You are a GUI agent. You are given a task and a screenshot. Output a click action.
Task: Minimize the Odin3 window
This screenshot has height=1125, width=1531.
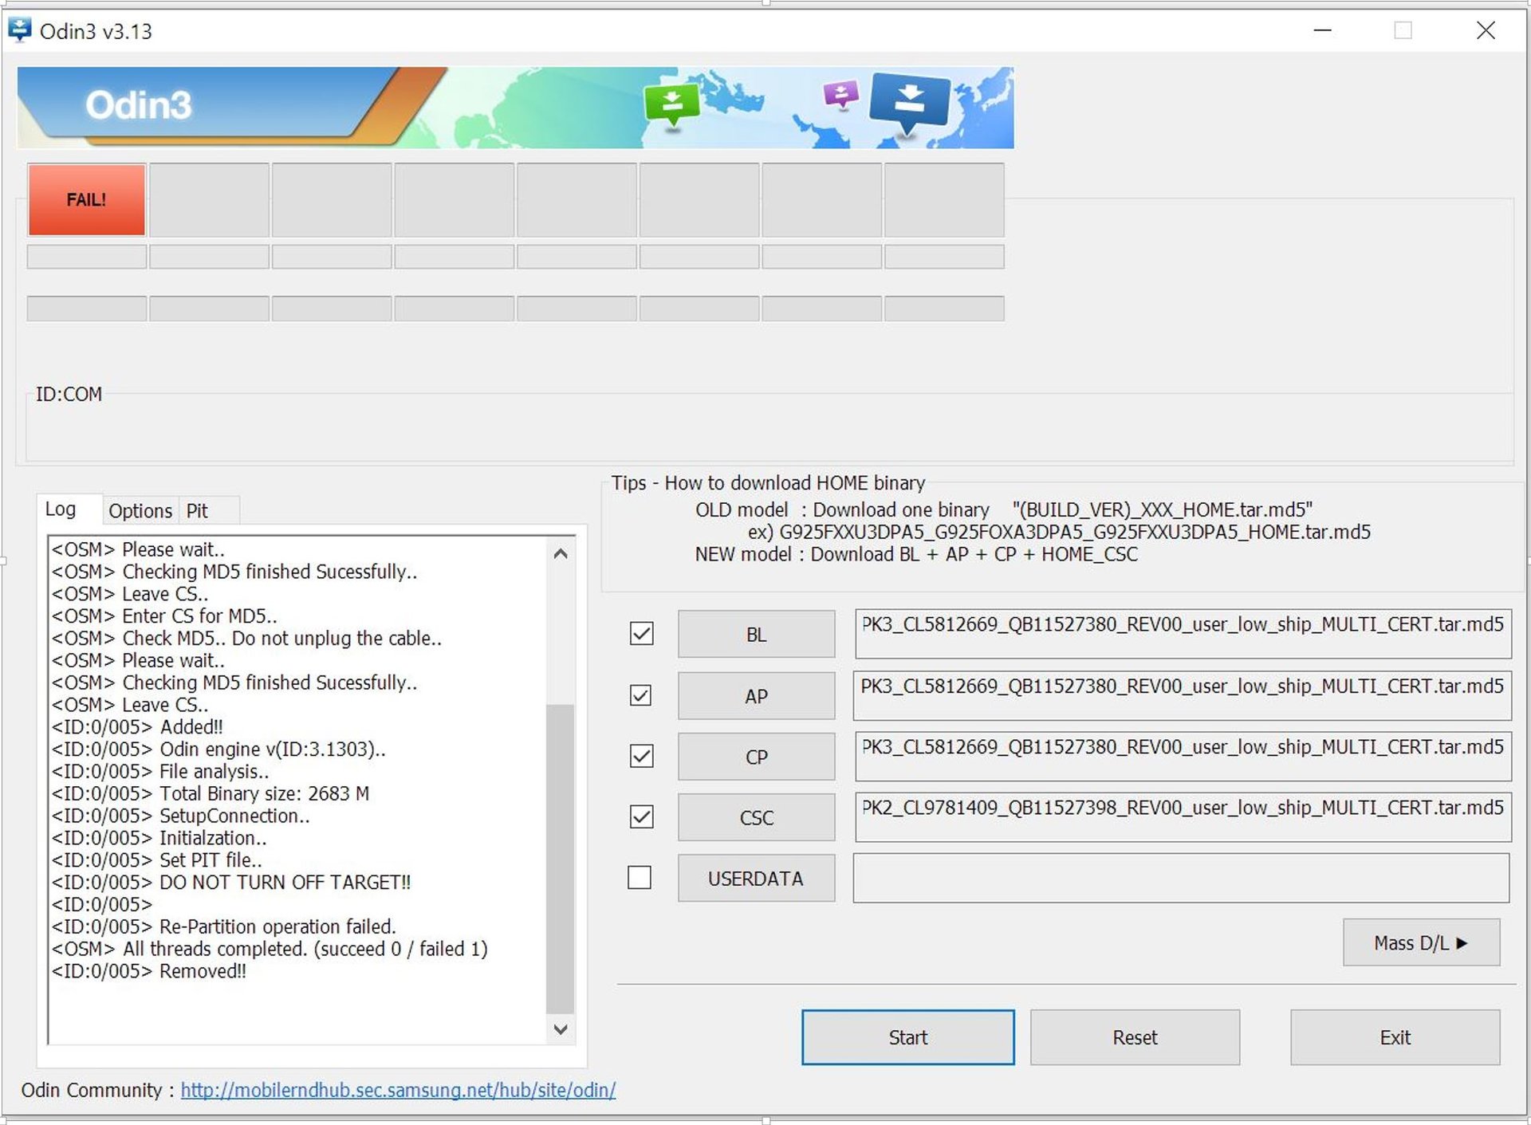[x=1323, y=30]
